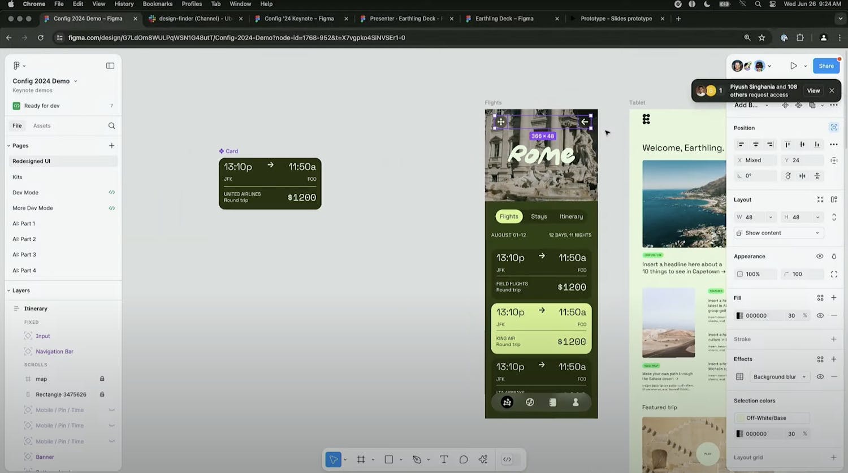The width and height of the screenshot is (848, 473).
Task: Select the Frame tool in bottom toolbar
Action: click(x=361, y=459)
